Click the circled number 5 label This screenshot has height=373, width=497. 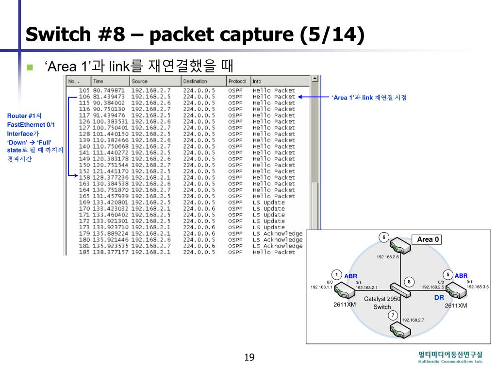click(448, 275)
